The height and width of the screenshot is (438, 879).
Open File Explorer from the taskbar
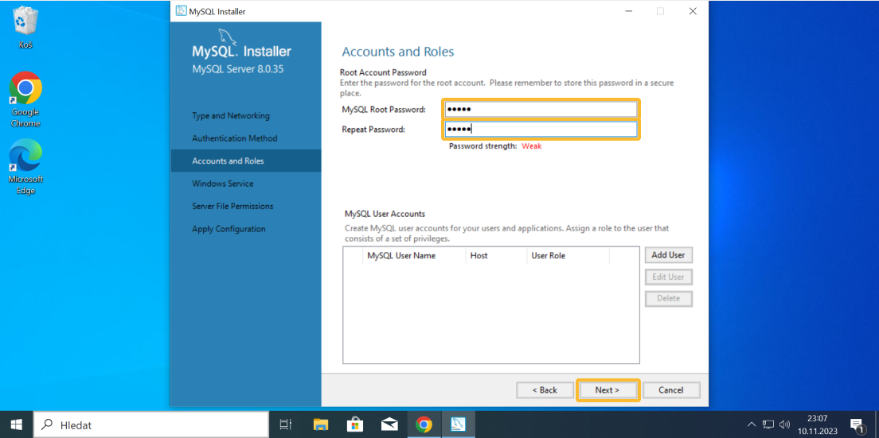tap(320, 424)
